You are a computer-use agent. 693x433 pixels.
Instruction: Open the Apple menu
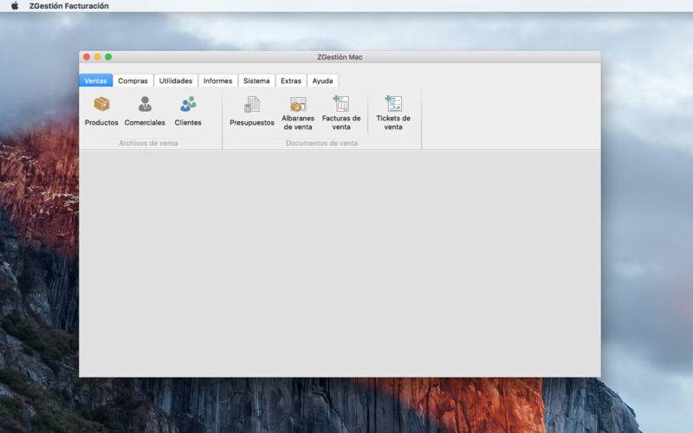pos(15,6)
